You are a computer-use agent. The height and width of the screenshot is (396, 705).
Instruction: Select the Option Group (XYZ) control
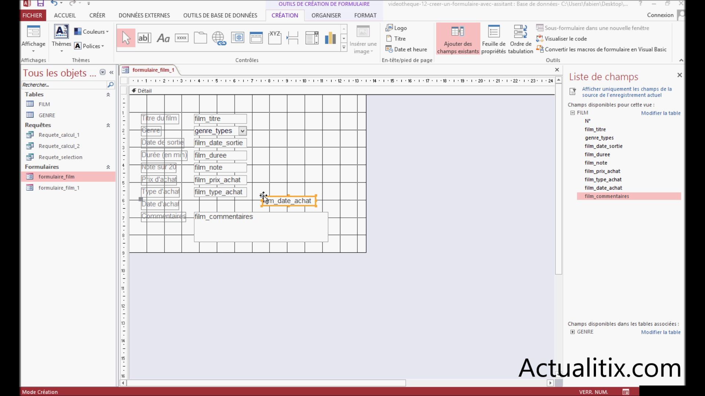tap(275, 38)
